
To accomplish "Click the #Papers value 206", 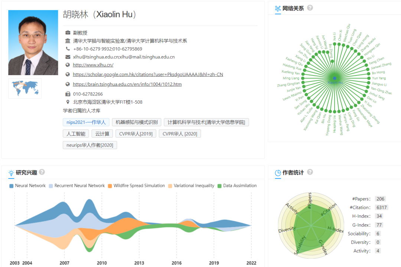I will [380, 199].
